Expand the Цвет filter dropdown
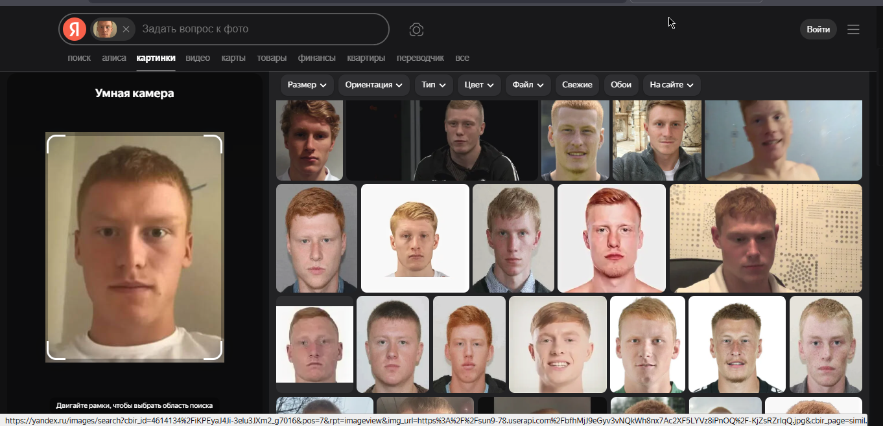Image resolution: width=883 pixels, height=426 pixels. click(x=479, y=85)
